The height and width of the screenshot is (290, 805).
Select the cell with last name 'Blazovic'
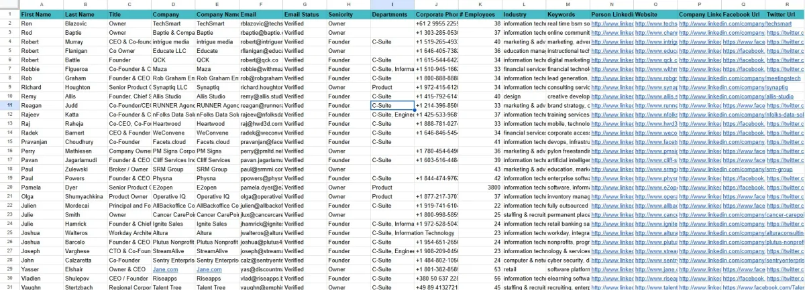85,23
